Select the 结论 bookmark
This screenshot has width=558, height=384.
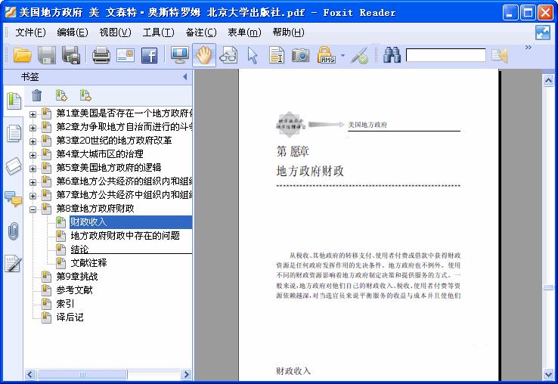click(x=79, y=249)
